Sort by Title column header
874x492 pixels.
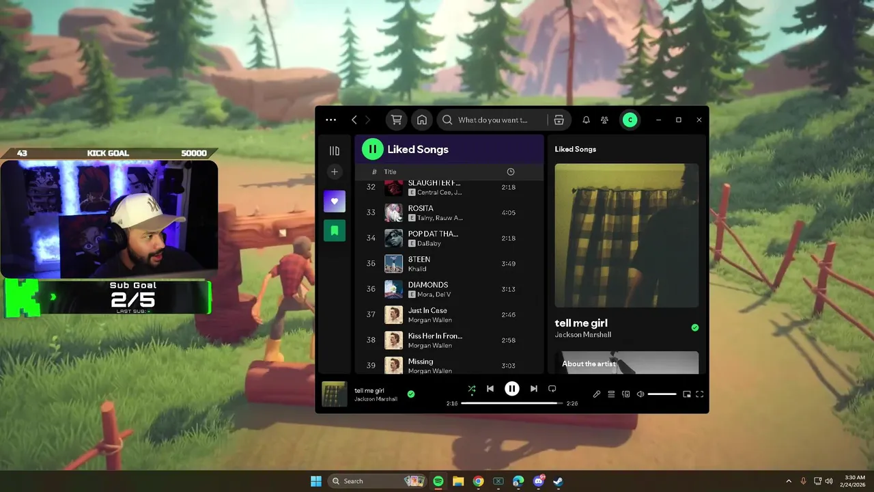click(x=390, y=172)
